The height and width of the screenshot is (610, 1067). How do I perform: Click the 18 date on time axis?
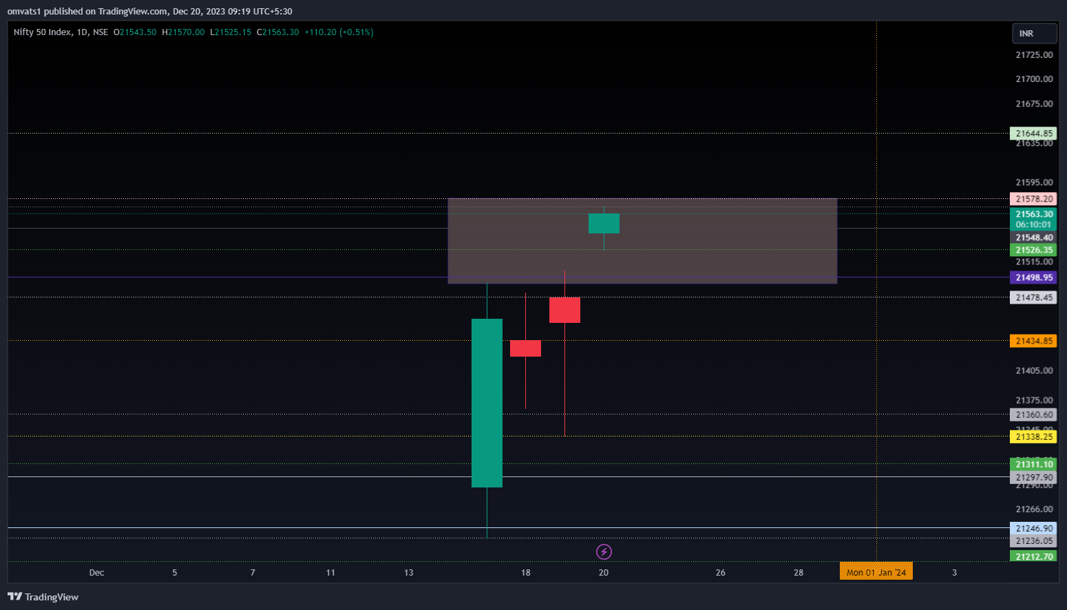[525, 573]
